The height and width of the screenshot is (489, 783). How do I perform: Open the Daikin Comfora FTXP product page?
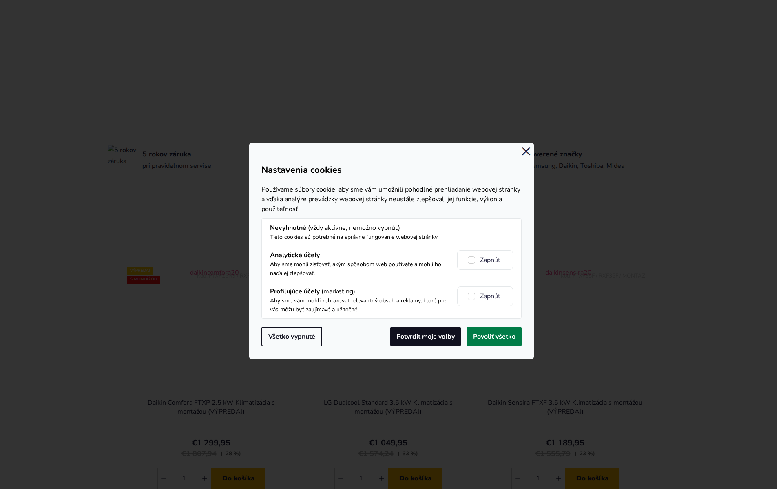[x=211, y=407]
